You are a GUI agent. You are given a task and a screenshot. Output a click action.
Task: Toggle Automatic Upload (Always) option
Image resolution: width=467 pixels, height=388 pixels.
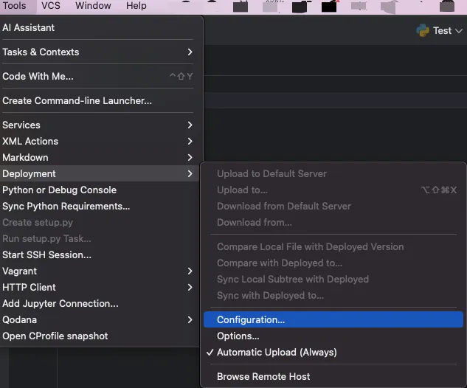point(277,353)
